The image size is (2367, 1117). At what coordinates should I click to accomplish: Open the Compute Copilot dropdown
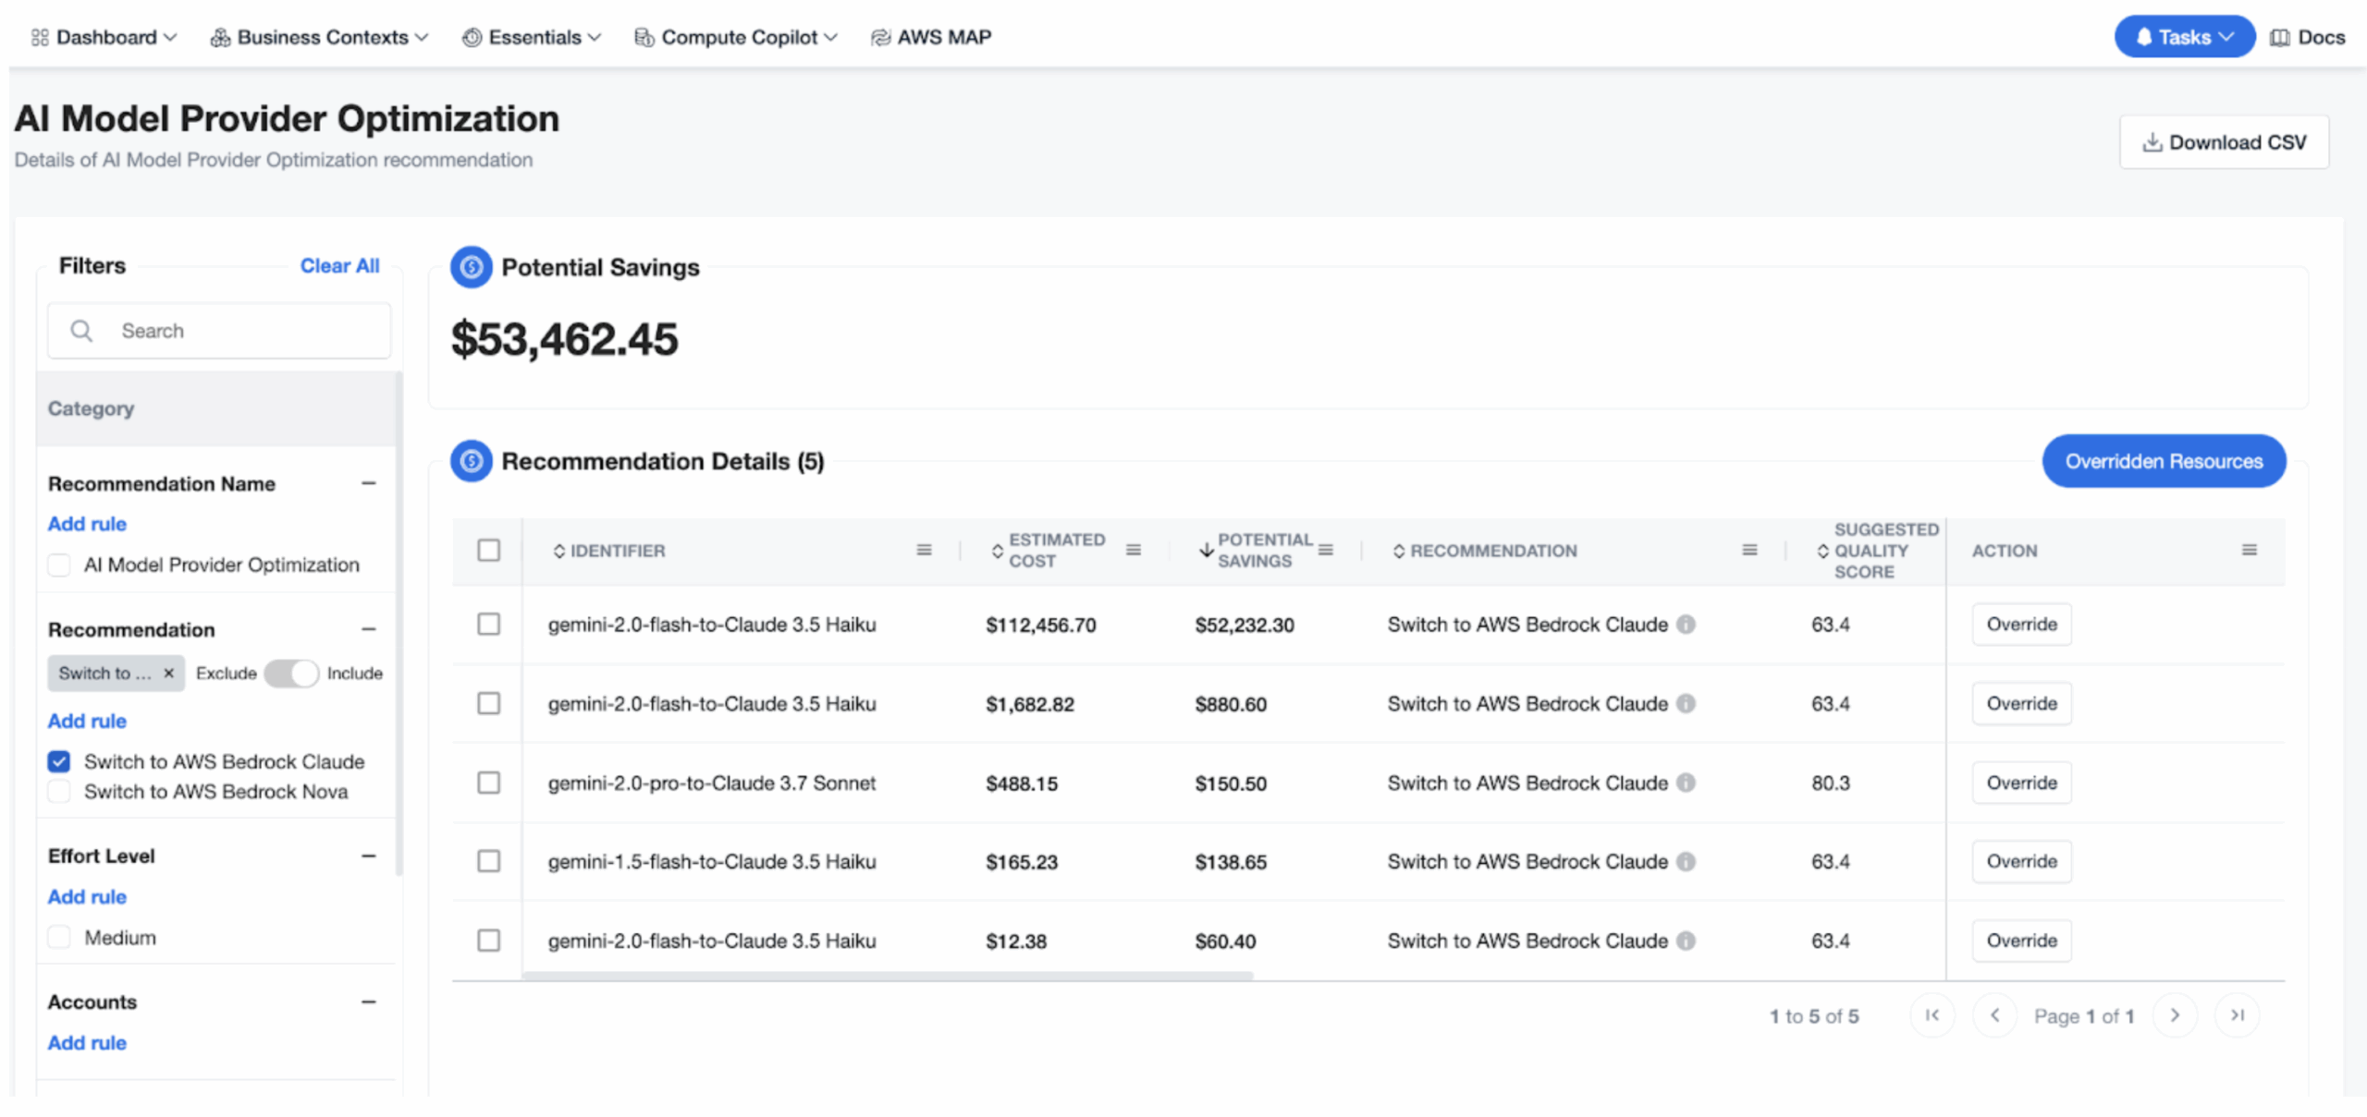[736, 37]
